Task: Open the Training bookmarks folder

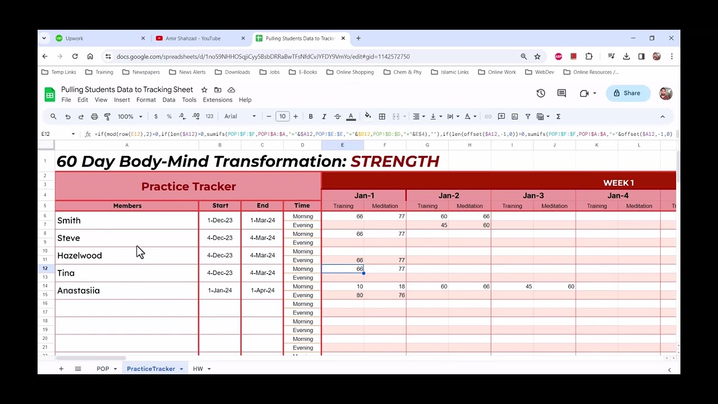Action: (100, 72)
